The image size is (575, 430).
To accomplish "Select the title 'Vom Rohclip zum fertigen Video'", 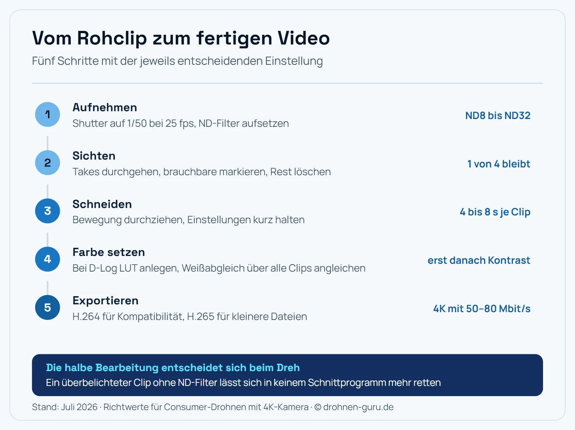I will pyautogui.click(x=181, y=38).
